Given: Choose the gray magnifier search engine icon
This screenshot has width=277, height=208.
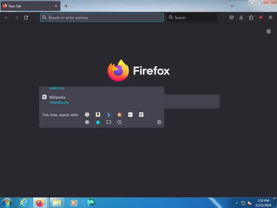Looking at the screenshot, I should pos(87,122).
